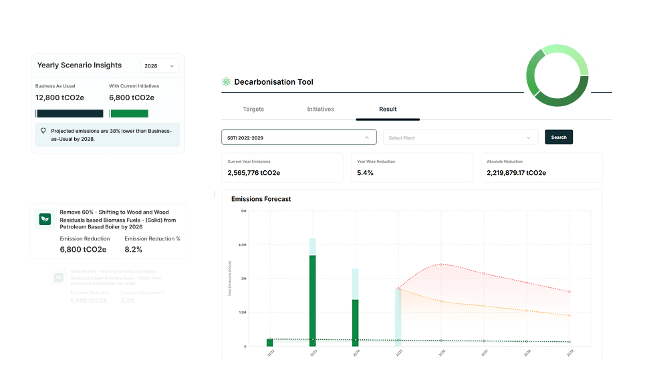Click the initiative Emission Reduction 6,800 tCO2e value
This screenshot has height=378, width=659.
[83, 250]
